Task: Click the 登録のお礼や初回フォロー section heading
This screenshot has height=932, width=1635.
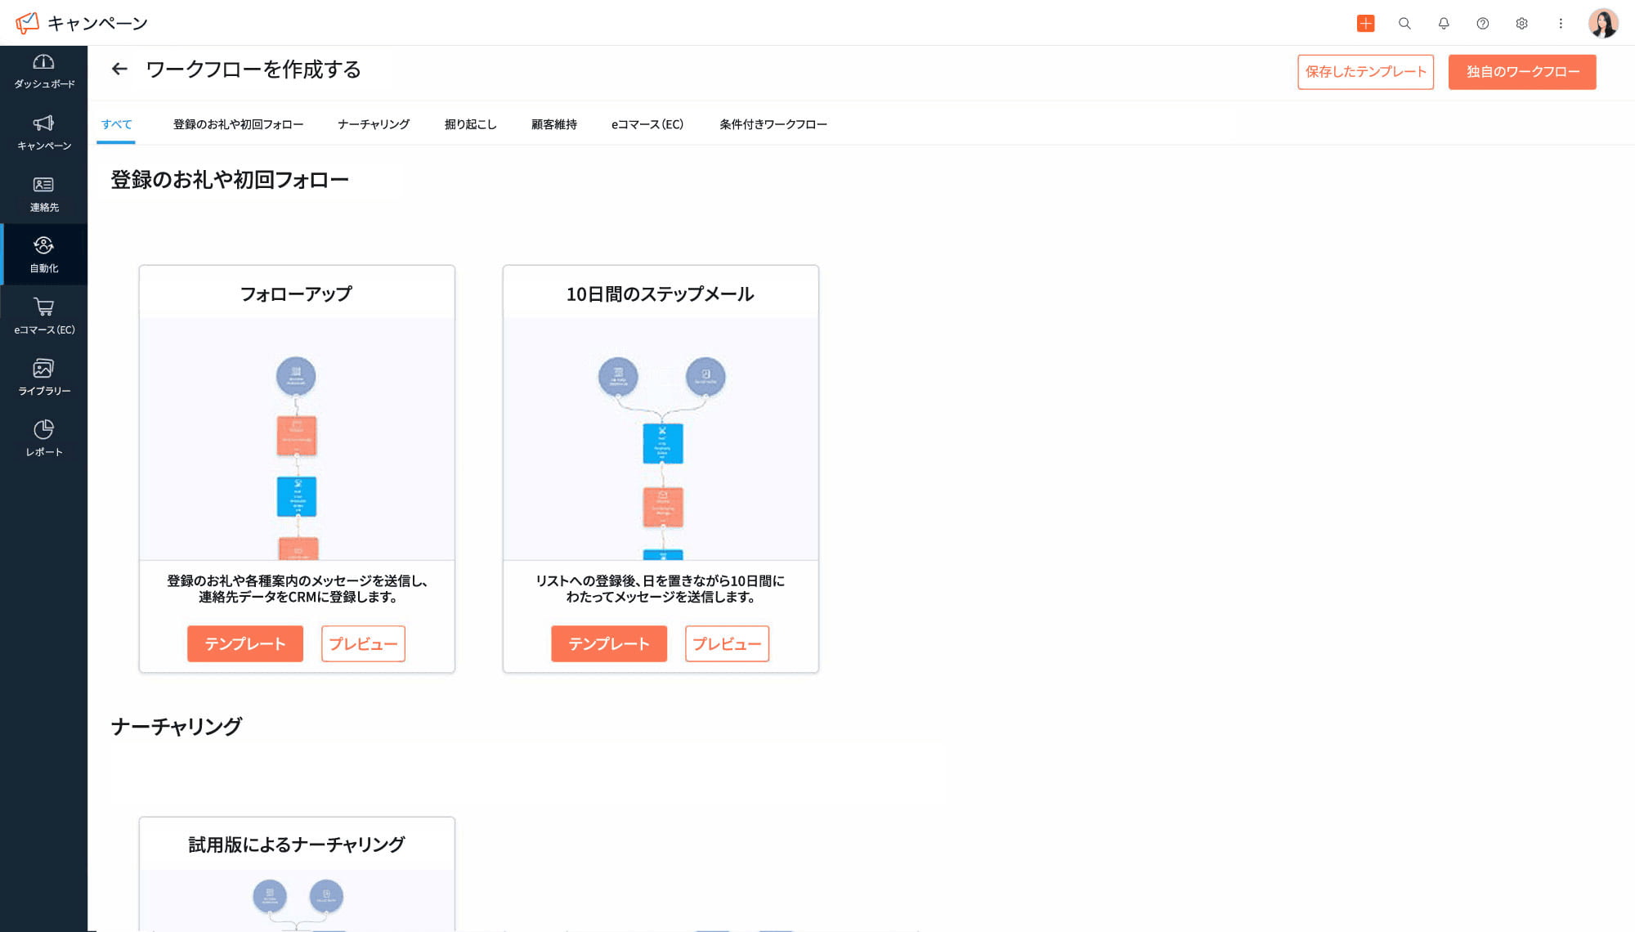Action: click(230, 180)
